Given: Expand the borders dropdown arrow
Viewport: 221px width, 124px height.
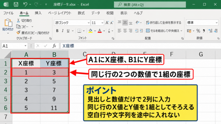Looking at the screenshot, I should [x=84, y=31].
